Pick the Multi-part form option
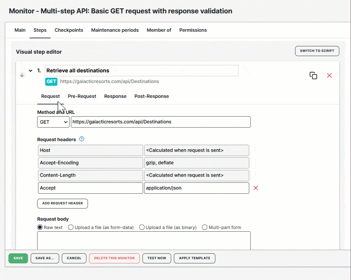This screenshot has height=280, width=351. coord(205,227)
